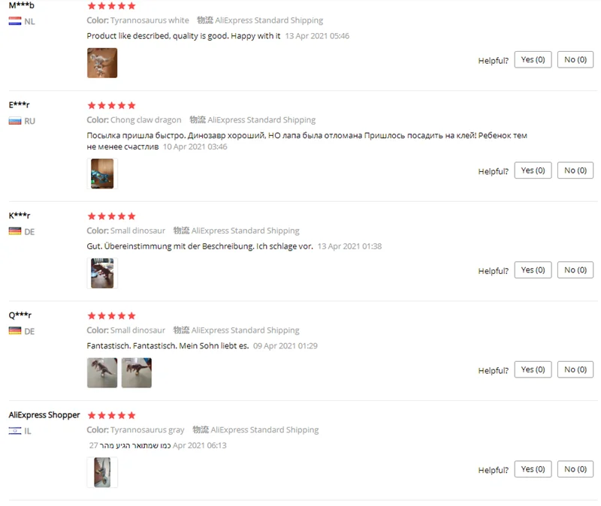Click the Israel flag icon beside IL
The height and width of the screenshot is (506, 601).
(15, 431)
